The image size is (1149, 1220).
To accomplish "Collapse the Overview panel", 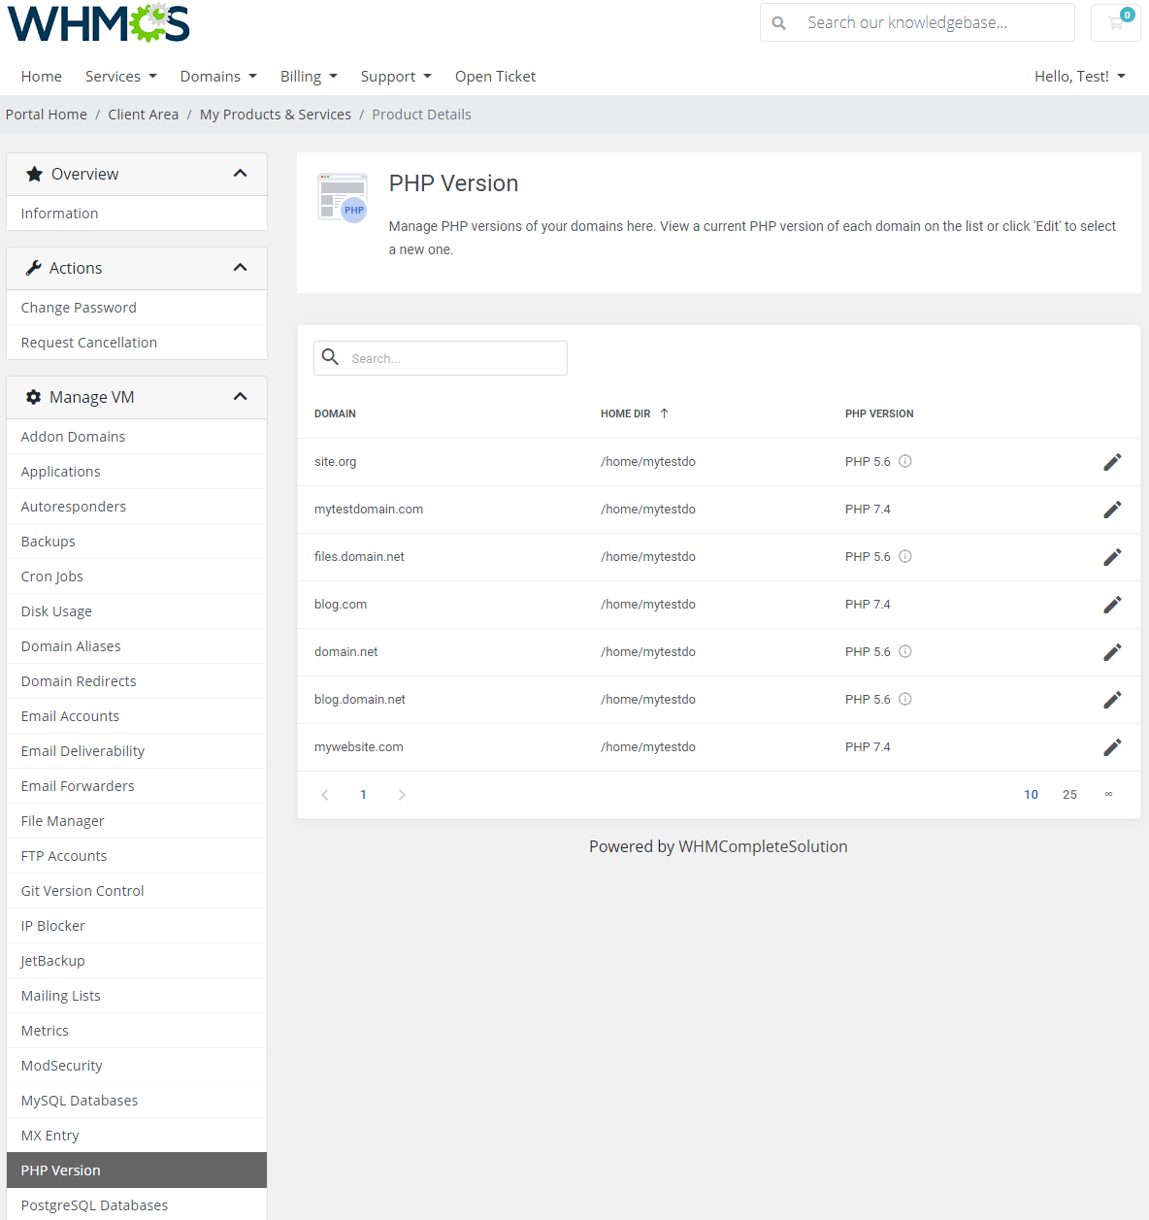I will [240, 173].
